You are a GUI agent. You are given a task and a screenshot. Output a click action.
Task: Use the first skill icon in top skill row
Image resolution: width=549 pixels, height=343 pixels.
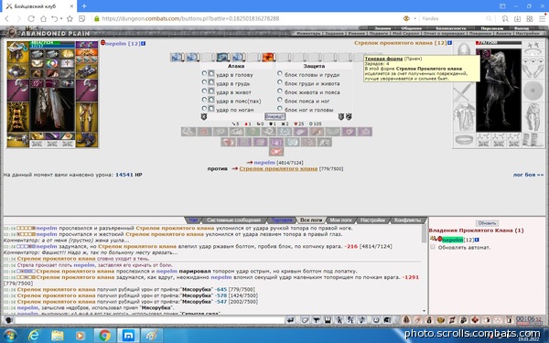tap(188, 132)
